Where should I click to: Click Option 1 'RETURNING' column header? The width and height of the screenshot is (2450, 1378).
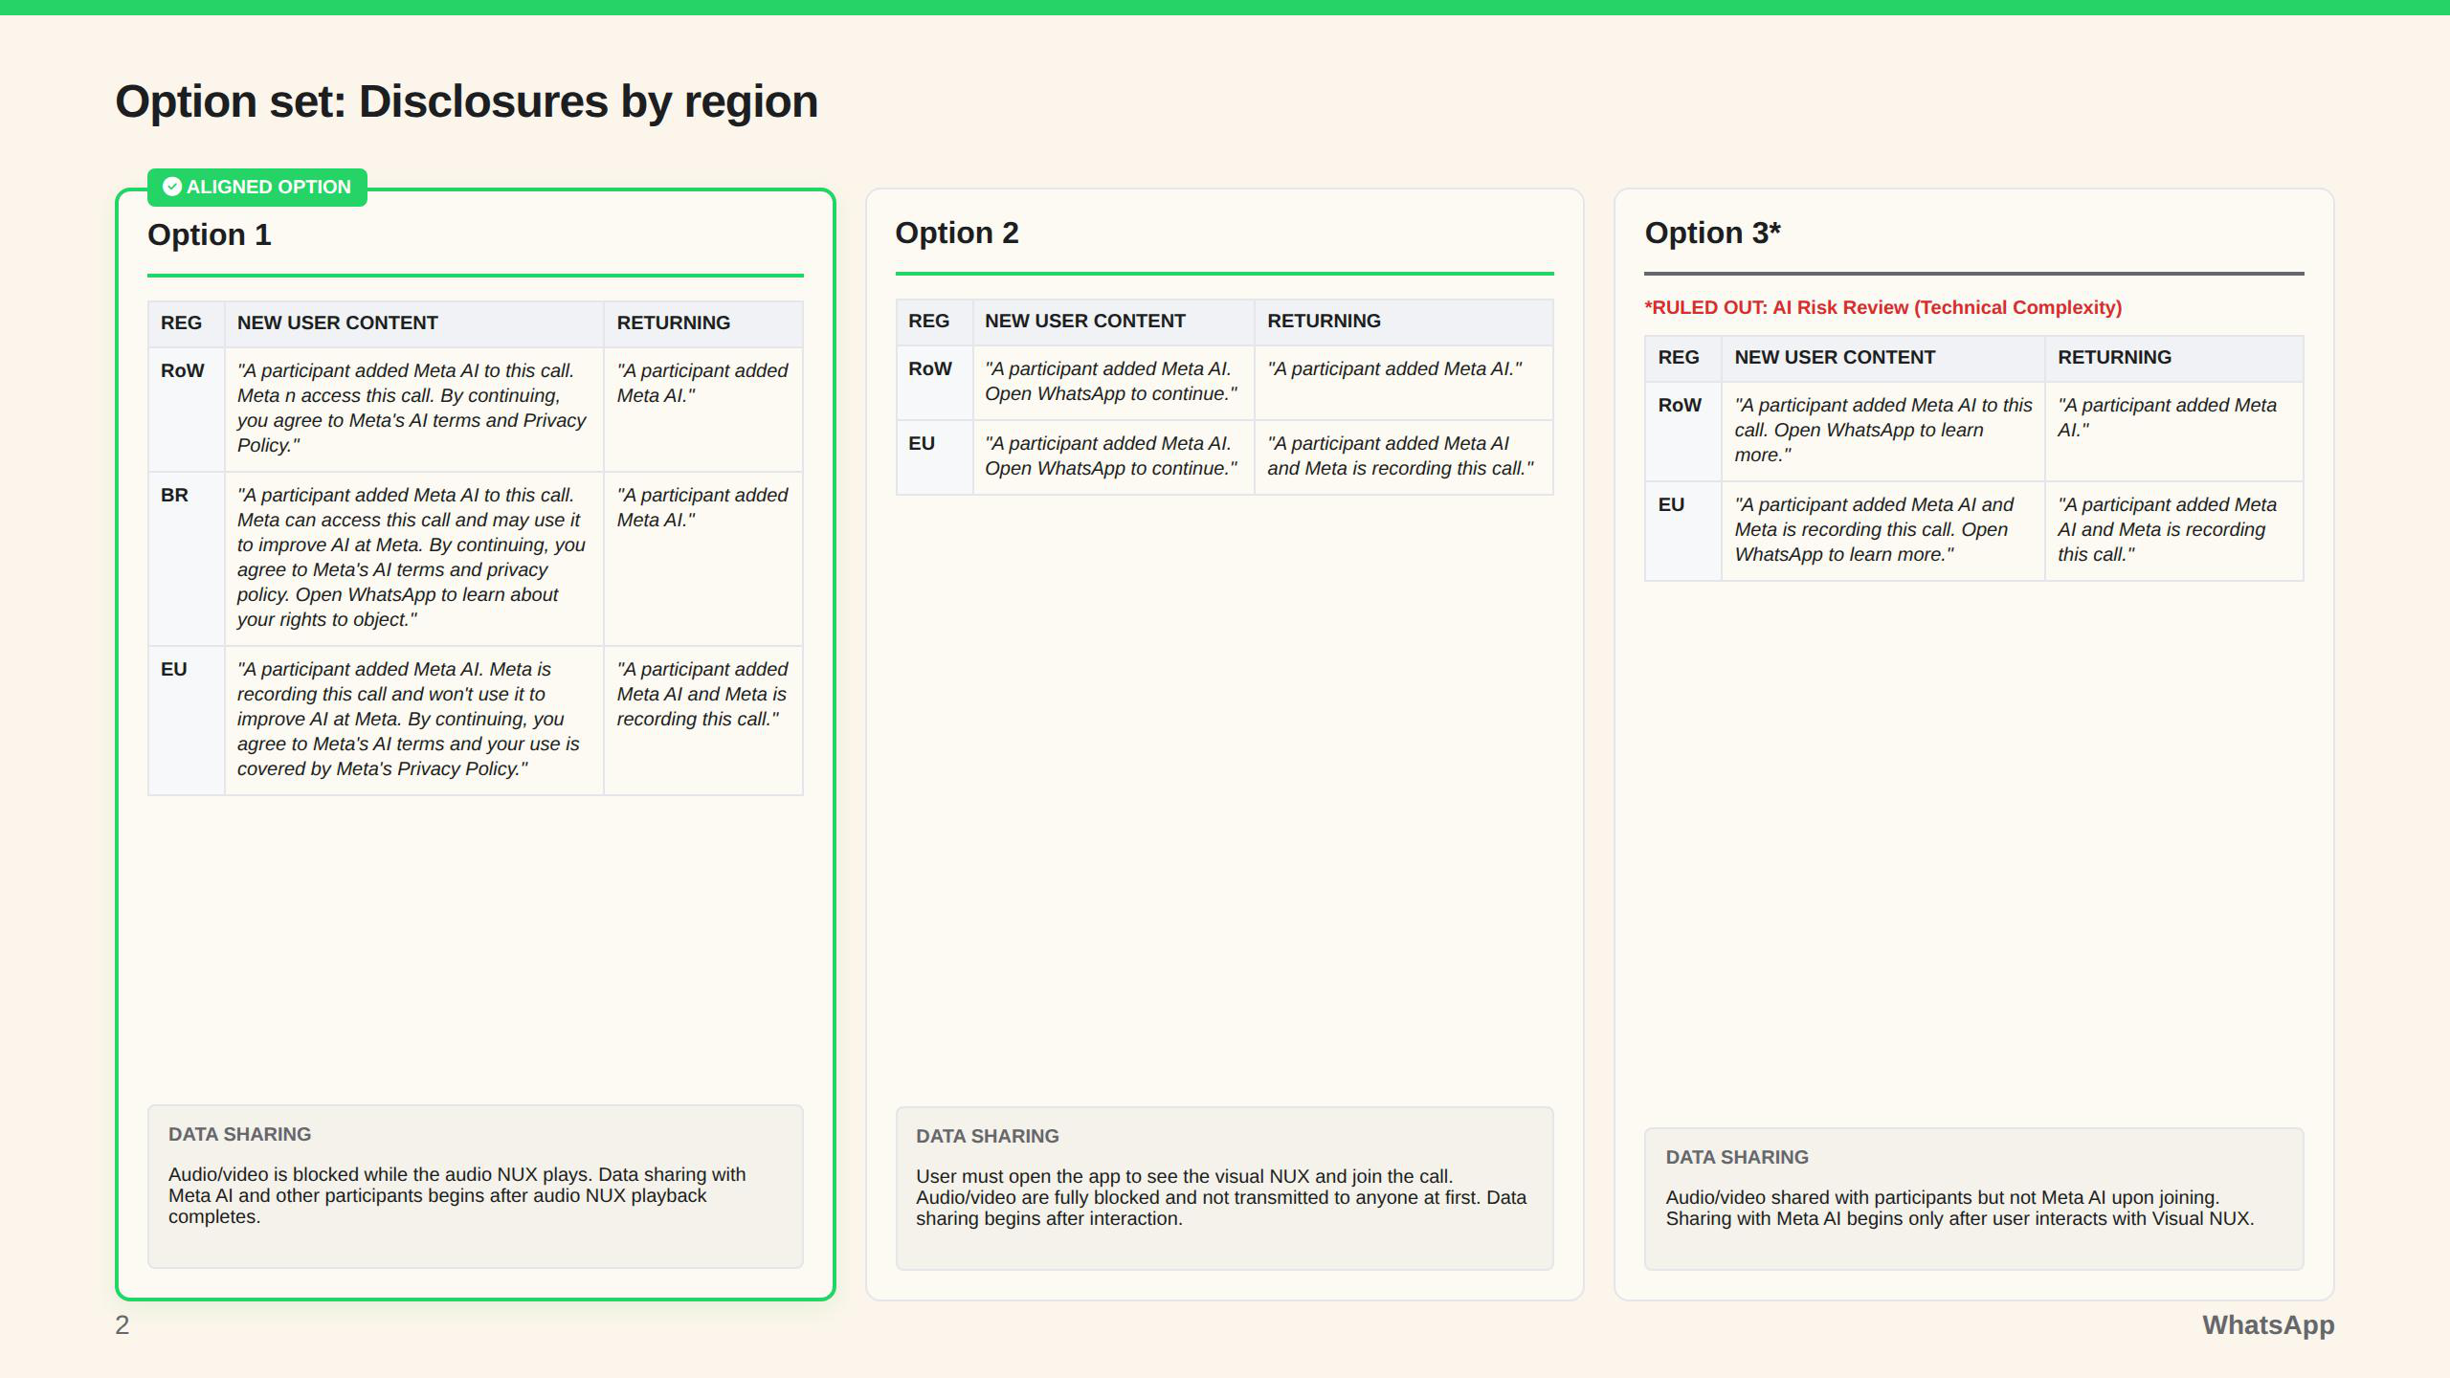pos(703,323)
